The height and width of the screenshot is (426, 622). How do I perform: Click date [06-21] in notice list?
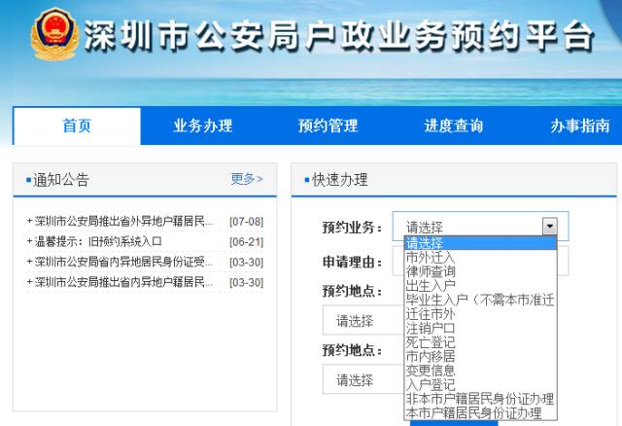point(246,242)
